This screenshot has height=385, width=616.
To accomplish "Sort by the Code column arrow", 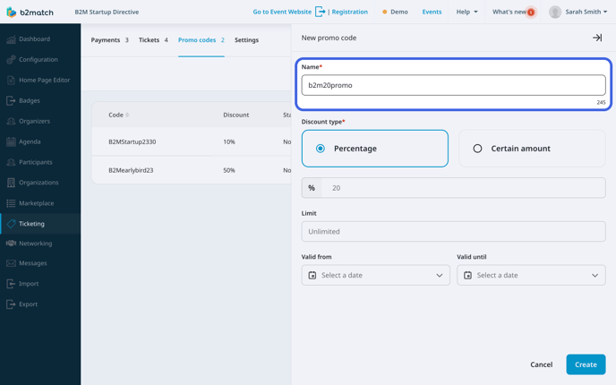I will pos(127,115).
